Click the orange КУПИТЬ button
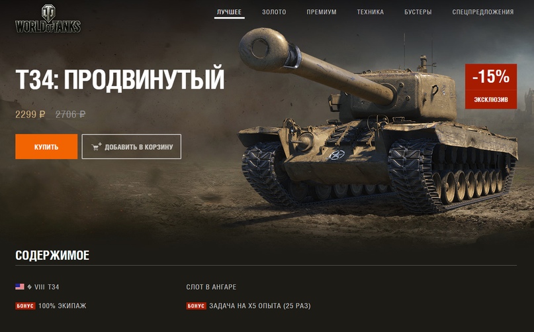This screenshot has height=332, width=534. pos(46,146)
